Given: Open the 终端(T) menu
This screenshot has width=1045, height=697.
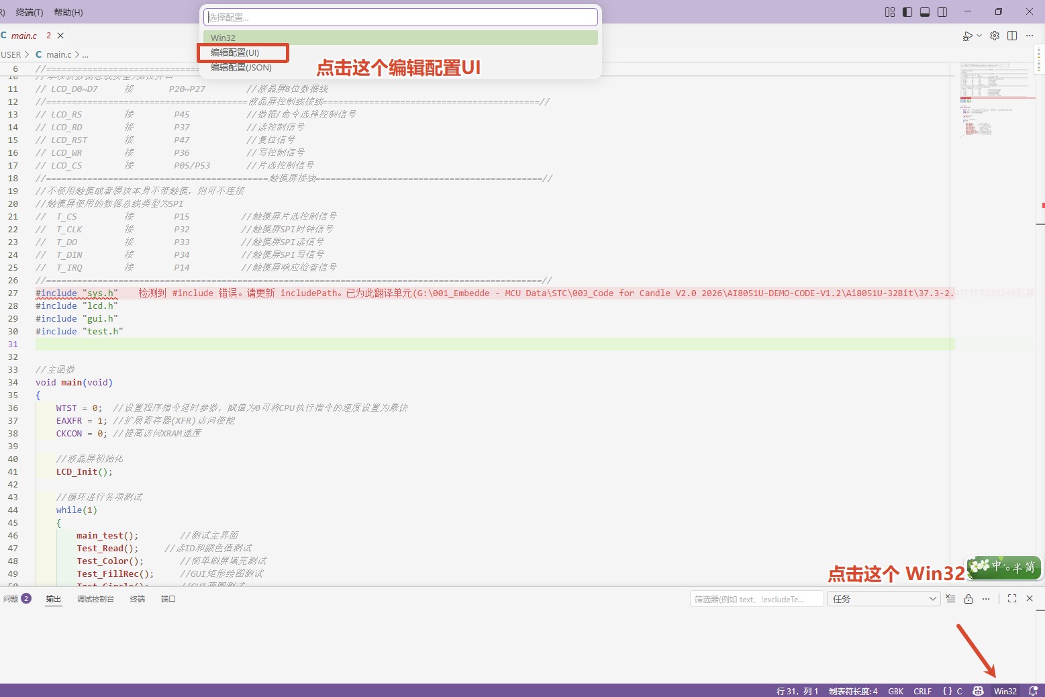Looking at the screenshot, I should pos(29,12).
